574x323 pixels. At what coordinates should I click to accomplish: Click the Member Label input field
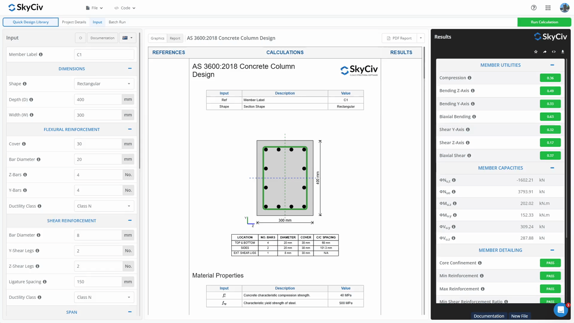tap(104, 55)
